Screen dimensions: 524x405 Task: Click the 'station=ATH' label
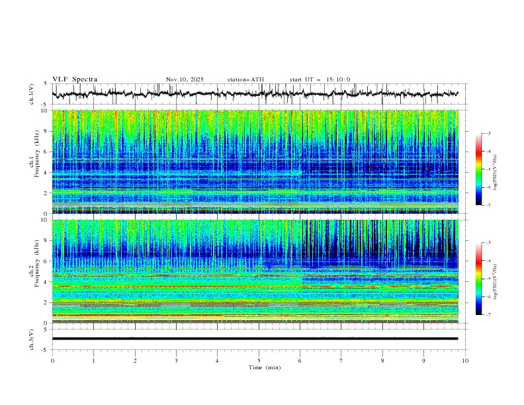point(245,79)
